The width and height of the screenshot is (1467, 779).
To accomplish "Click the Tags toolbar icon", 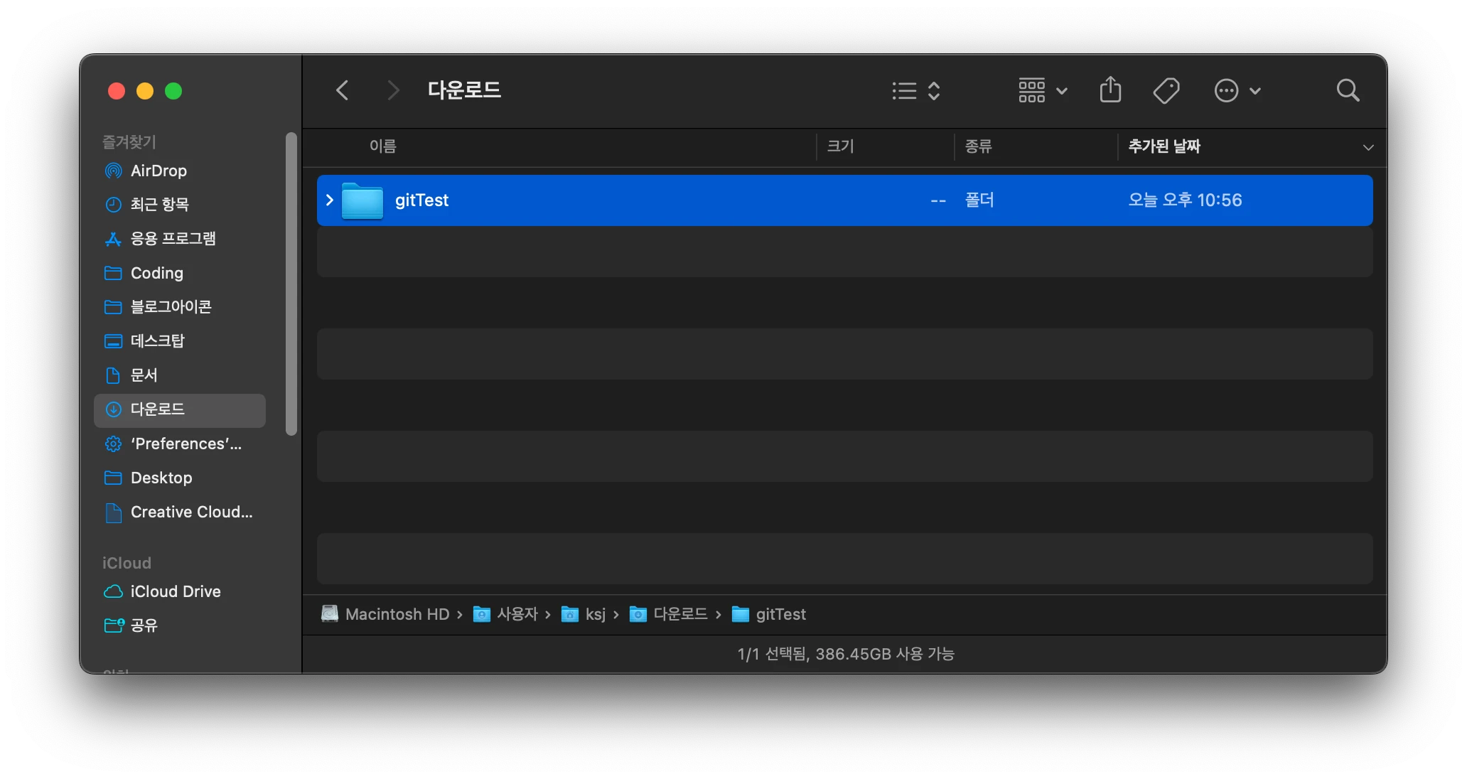I will coord(1166,90).
